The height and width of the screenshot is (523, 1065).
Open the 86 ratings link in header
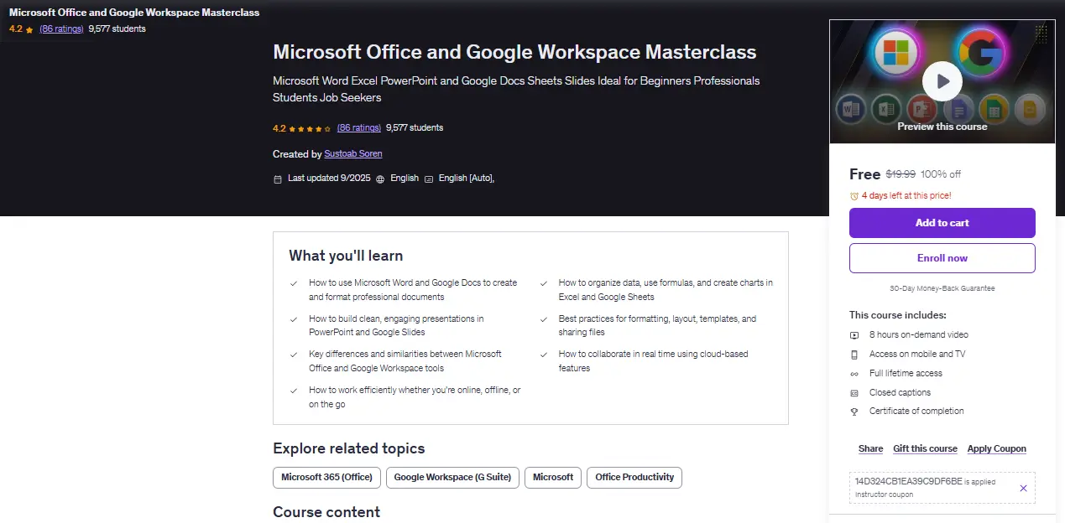coord(359,128)
